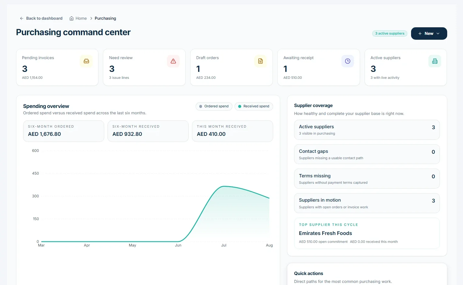Click the Active suppliers building icon
The image size is (463, 285).
[435, 61]
